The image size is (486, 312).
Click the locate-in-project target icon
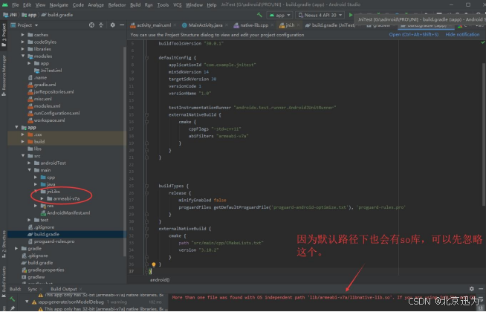click(91, 25)
